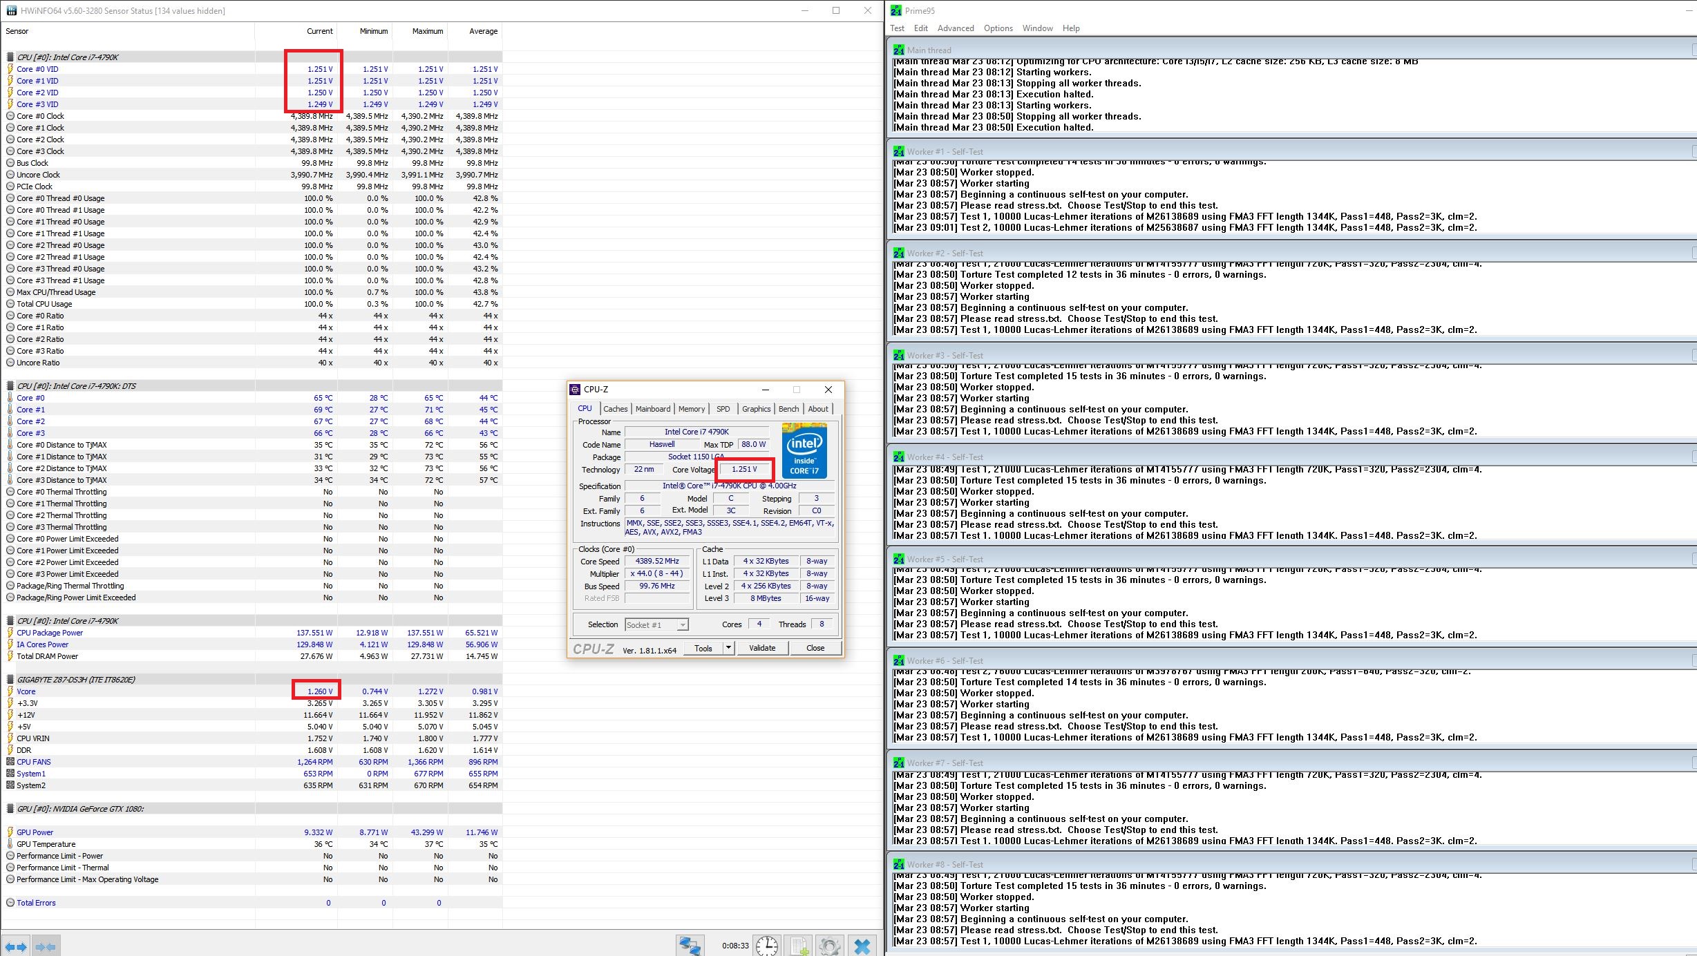
Task: Open the CPU-Z Mainboard tab
Action: click(x=652, y=409)
